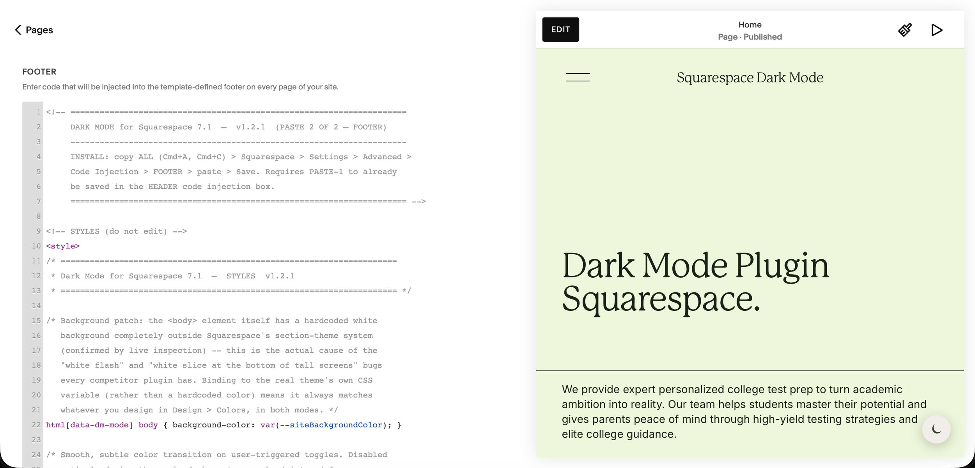This screenshot has height=468, width=975.
Task: Click line number 8 in the gutter
Action: tap(39, 216)
